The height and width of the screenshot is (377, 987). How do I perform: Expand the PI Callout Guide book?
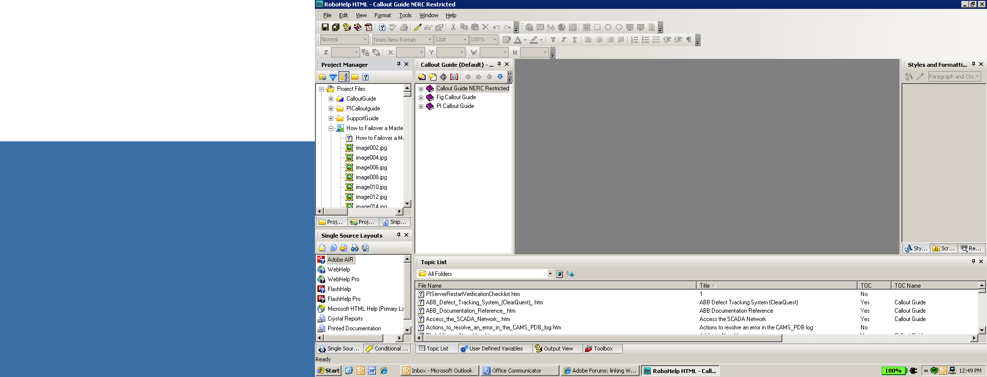tap(421, 107)
